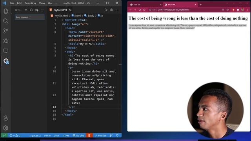Open the Search view in activity bar
The height and width of the screenshot is (141, 251).
pos(6,21)
